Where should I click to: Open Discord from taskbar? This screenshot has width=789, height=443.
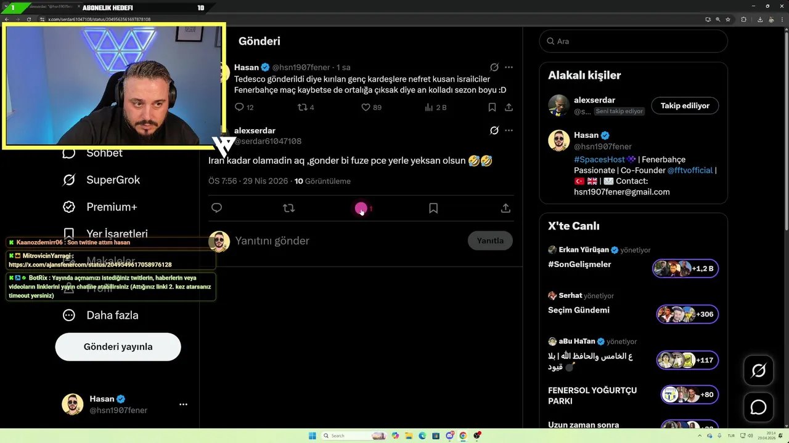pos(450,436)
